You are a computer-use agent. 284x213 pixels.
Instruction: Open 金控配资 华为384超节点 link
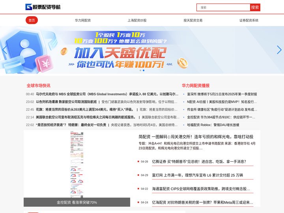(x=221, y=117)
